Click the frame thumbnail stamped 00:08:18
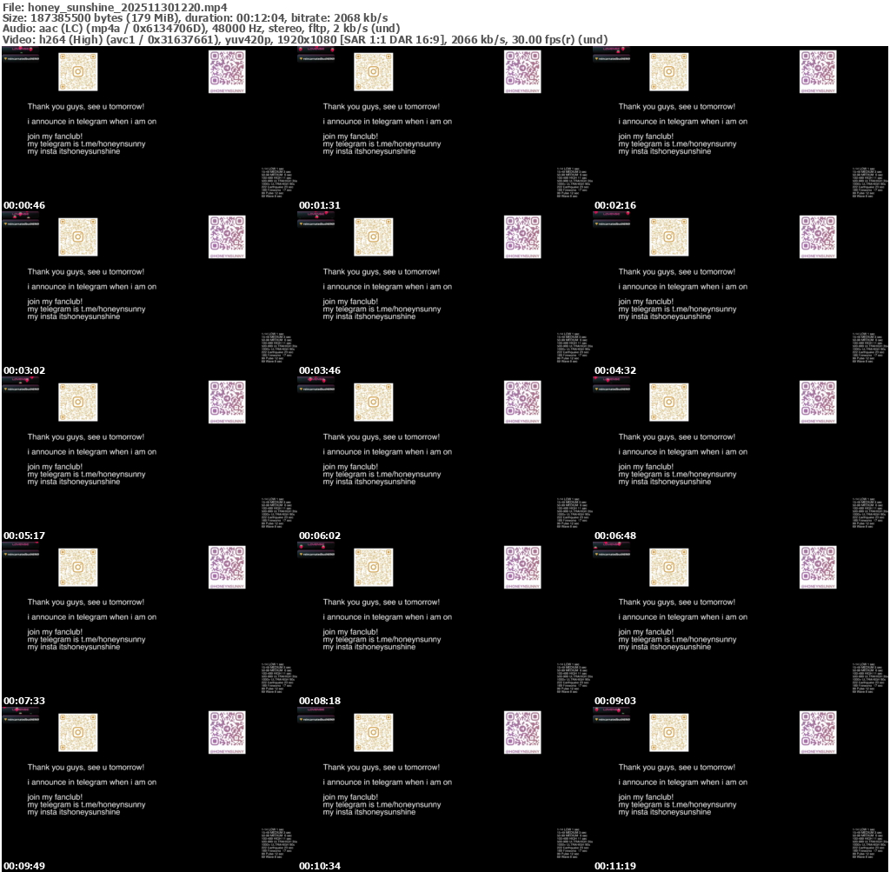The image size is (890, 872). (x=445, y=624)
